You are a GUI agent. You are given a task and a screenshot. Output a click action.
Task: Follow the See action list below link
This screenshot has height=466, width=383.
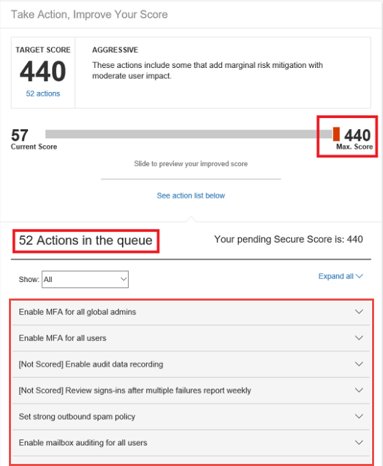pyautogui.click(x=190, y=196)
